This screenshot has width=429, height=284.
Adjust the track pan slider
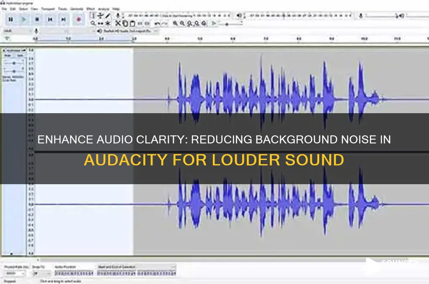tap(14, 71)
